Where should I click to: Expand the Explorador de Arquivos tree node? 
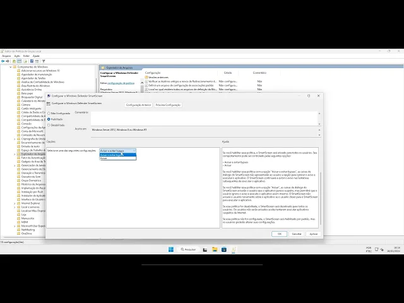pos(15,154)
